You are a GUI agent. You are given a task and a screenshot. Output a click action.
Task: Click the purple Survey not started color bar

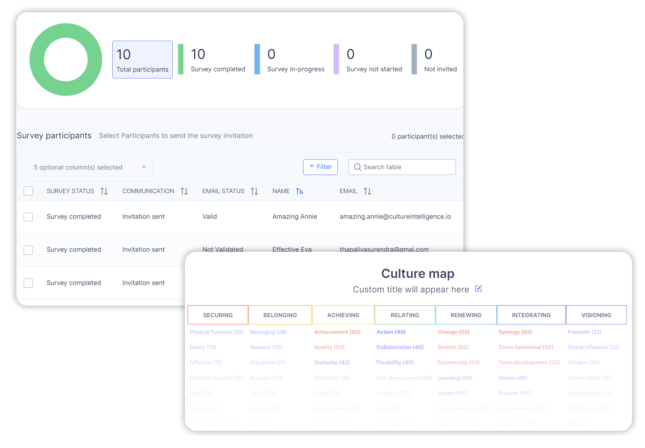coord(336,59)
